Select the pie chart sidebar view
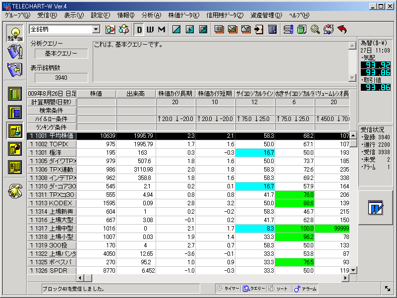 coord(15,149)
